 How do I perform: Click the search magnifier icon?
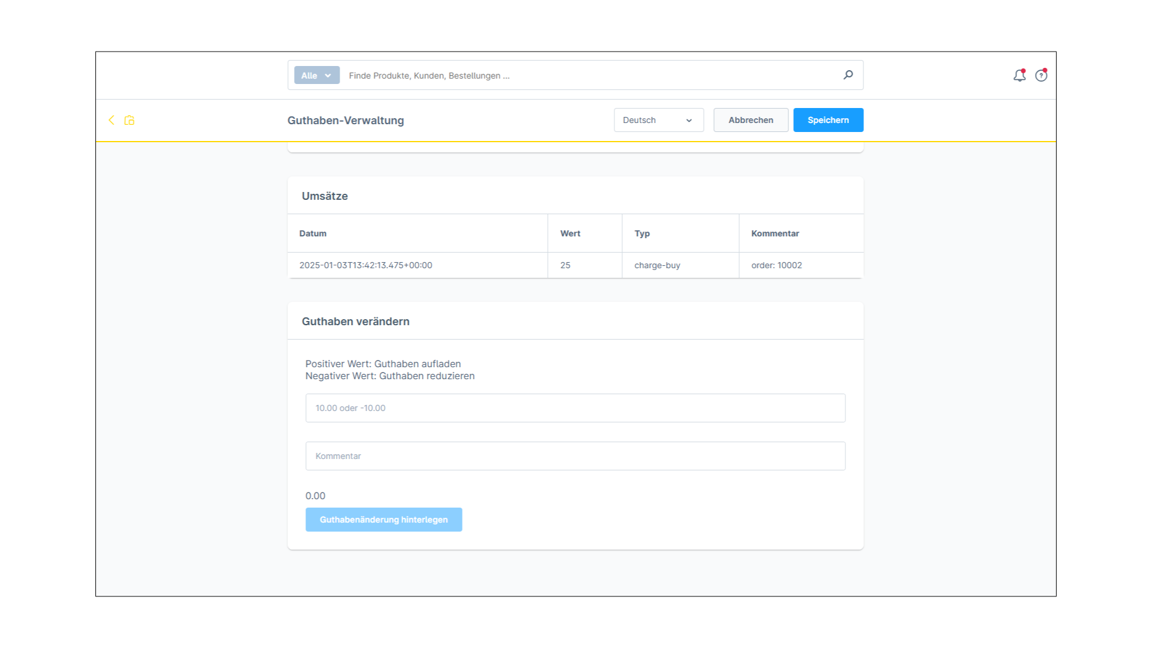848,75
